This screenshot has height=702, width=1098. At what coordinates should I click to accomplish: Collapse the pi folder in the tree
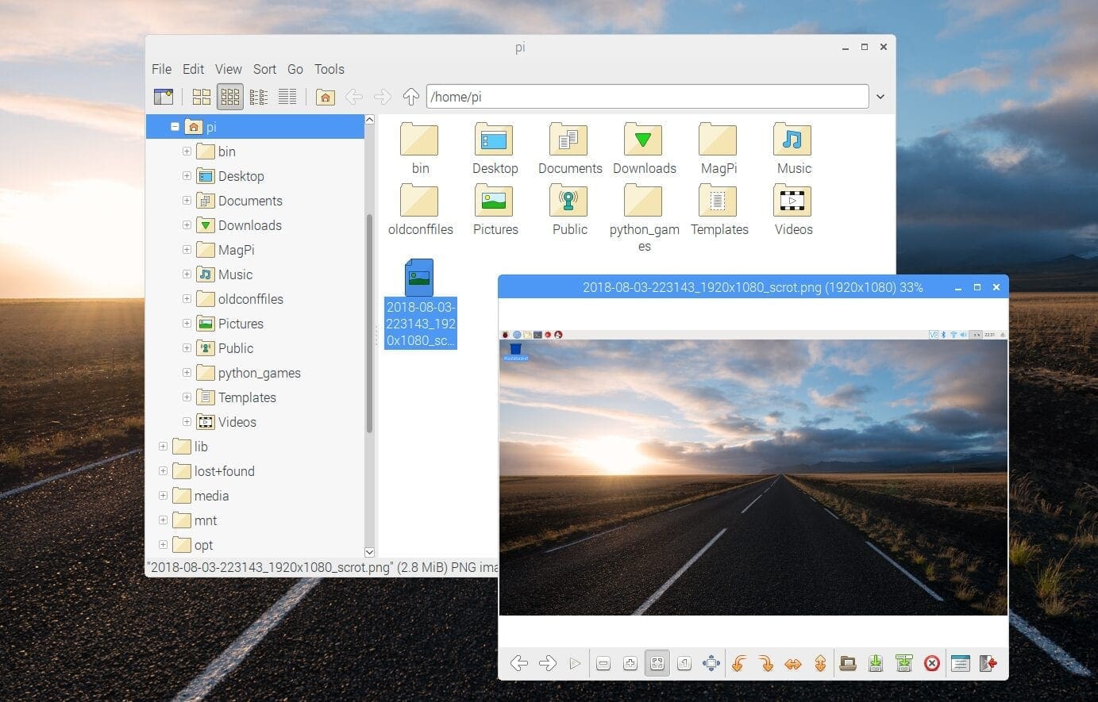175,127
